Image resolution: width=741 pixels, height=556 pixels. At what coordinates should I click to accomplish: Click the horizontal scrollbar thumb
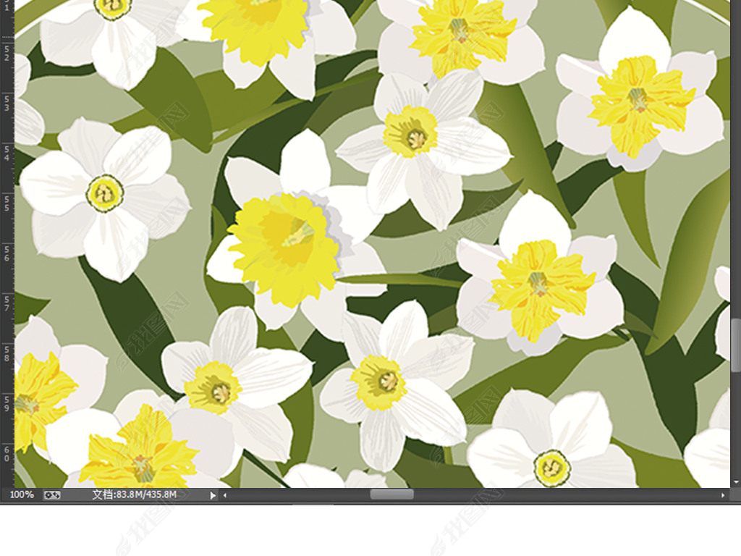pyautogui.click(x=391, y=494)
